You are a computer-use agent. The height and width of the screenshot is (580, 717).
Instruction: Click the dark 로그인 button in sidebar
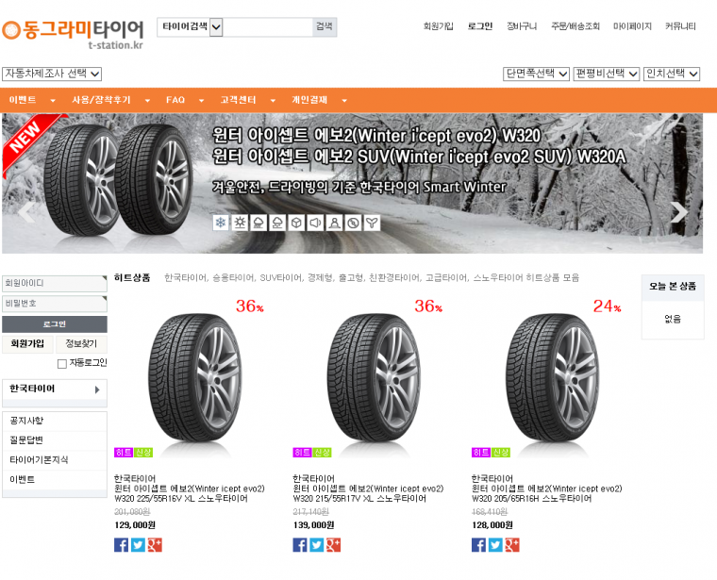(x=55, y=324)
